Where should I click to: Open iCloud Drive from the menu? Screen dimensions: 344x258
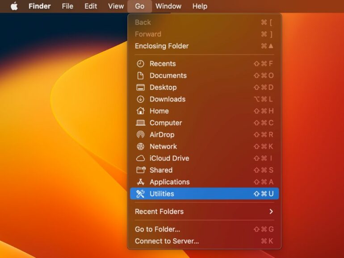point(204,158)
